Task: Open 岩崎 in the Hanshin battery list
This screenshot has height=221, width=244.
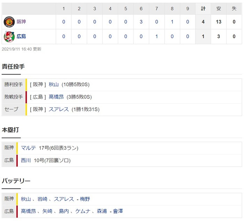Action: point(42,199)
